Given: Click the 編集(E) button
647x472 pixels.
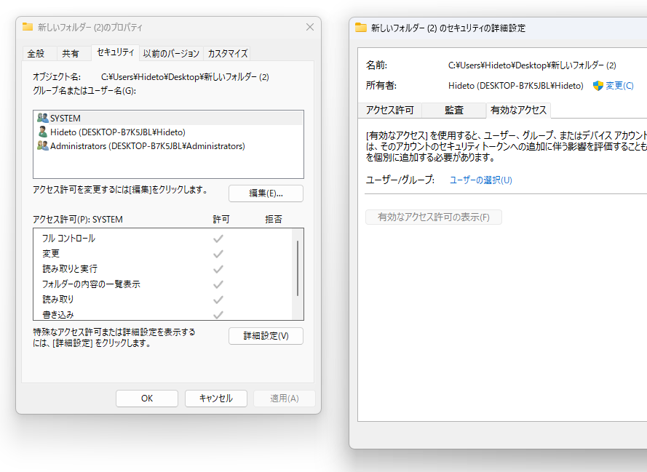Looking at the screenshot, I should tap(266, 193).
